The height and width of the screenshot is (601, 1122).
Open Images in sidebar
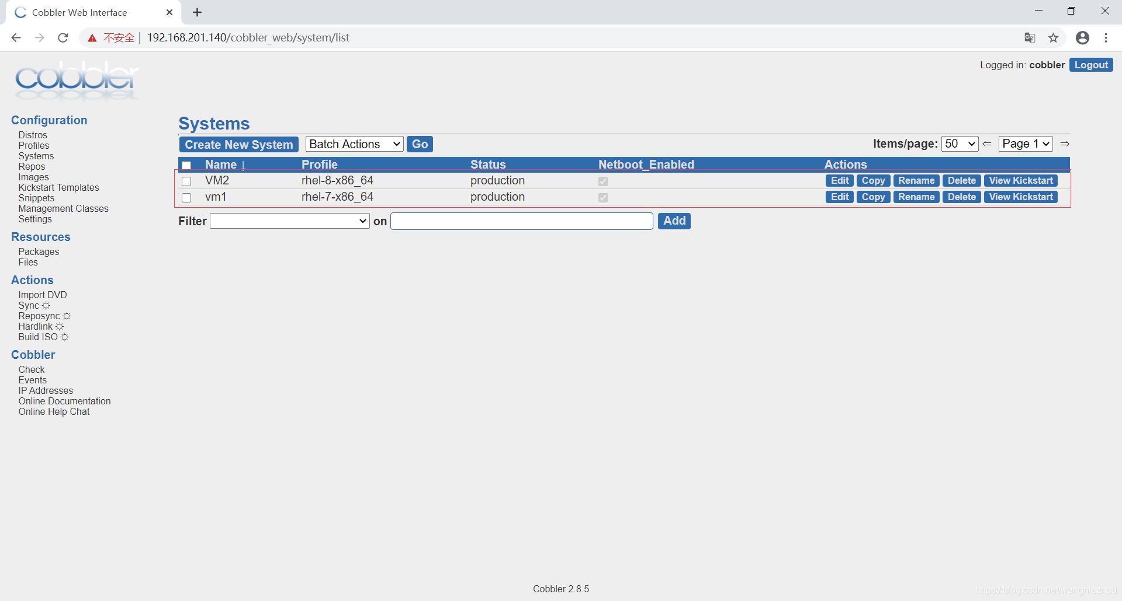coord(34,177)
